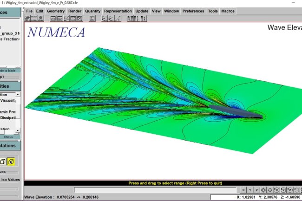The height and width of the screenshot is (201, 302).
Task: Click the colormap legend toolbar icon
Action: pos(92,19)
